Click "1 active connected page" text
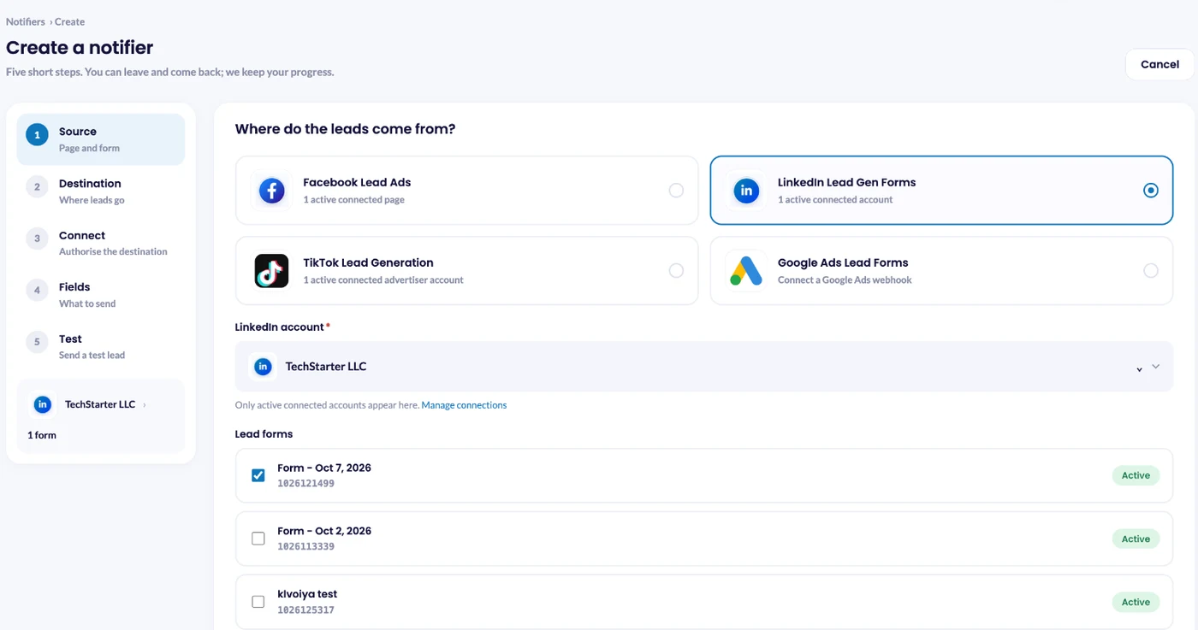 tap(353, 200)
